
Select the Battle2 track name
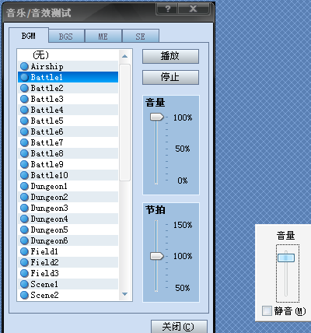click(47, 88)
